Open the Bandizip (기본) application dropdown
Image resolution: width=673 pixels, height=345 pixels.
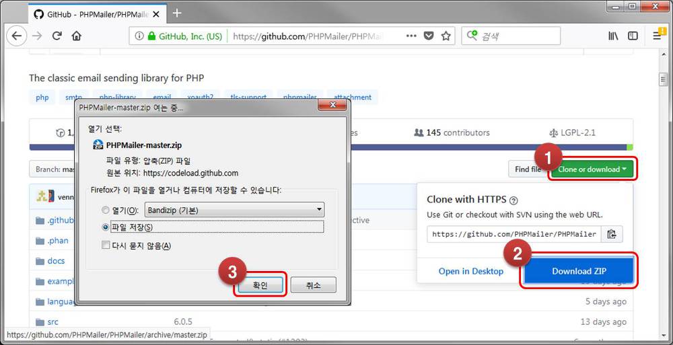pyautogui.click(x=235, y=210)
